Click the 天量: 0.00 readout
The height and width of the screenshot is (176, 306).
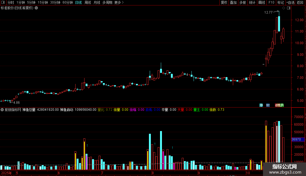tap(185, 110)
